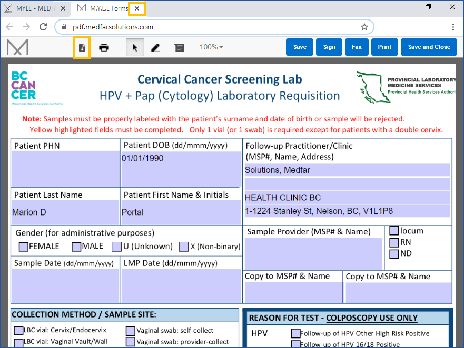Bookmark page with star icon
This screenshot has width=464, height=348.
pyautogui.click(x=364, y=27)
